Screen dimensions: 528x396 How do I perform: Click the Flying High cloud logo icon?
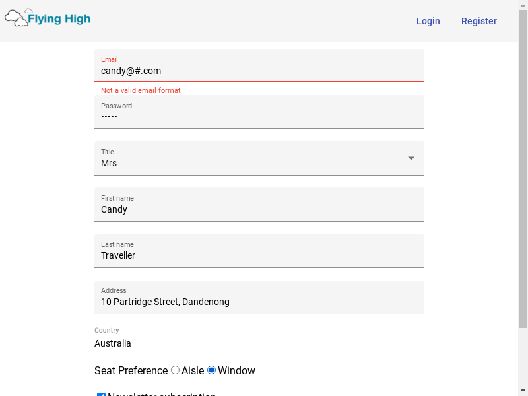click(16, 18)
